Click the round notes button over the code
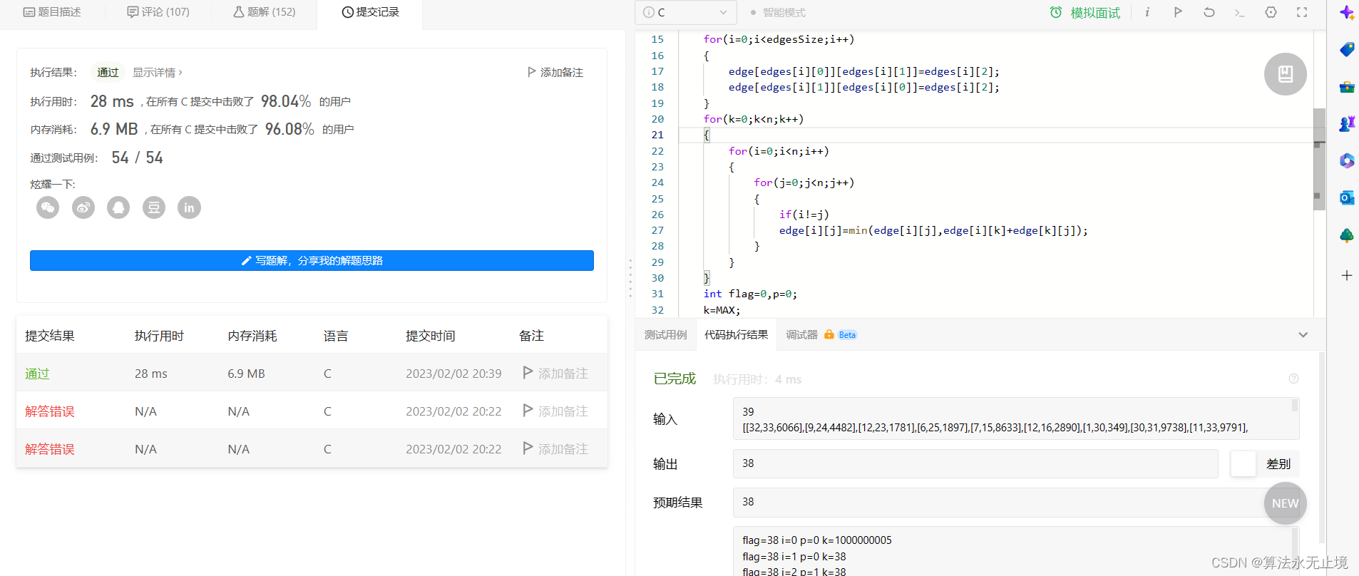This screenshot has width=1359, height=576. pos(1286,74)
